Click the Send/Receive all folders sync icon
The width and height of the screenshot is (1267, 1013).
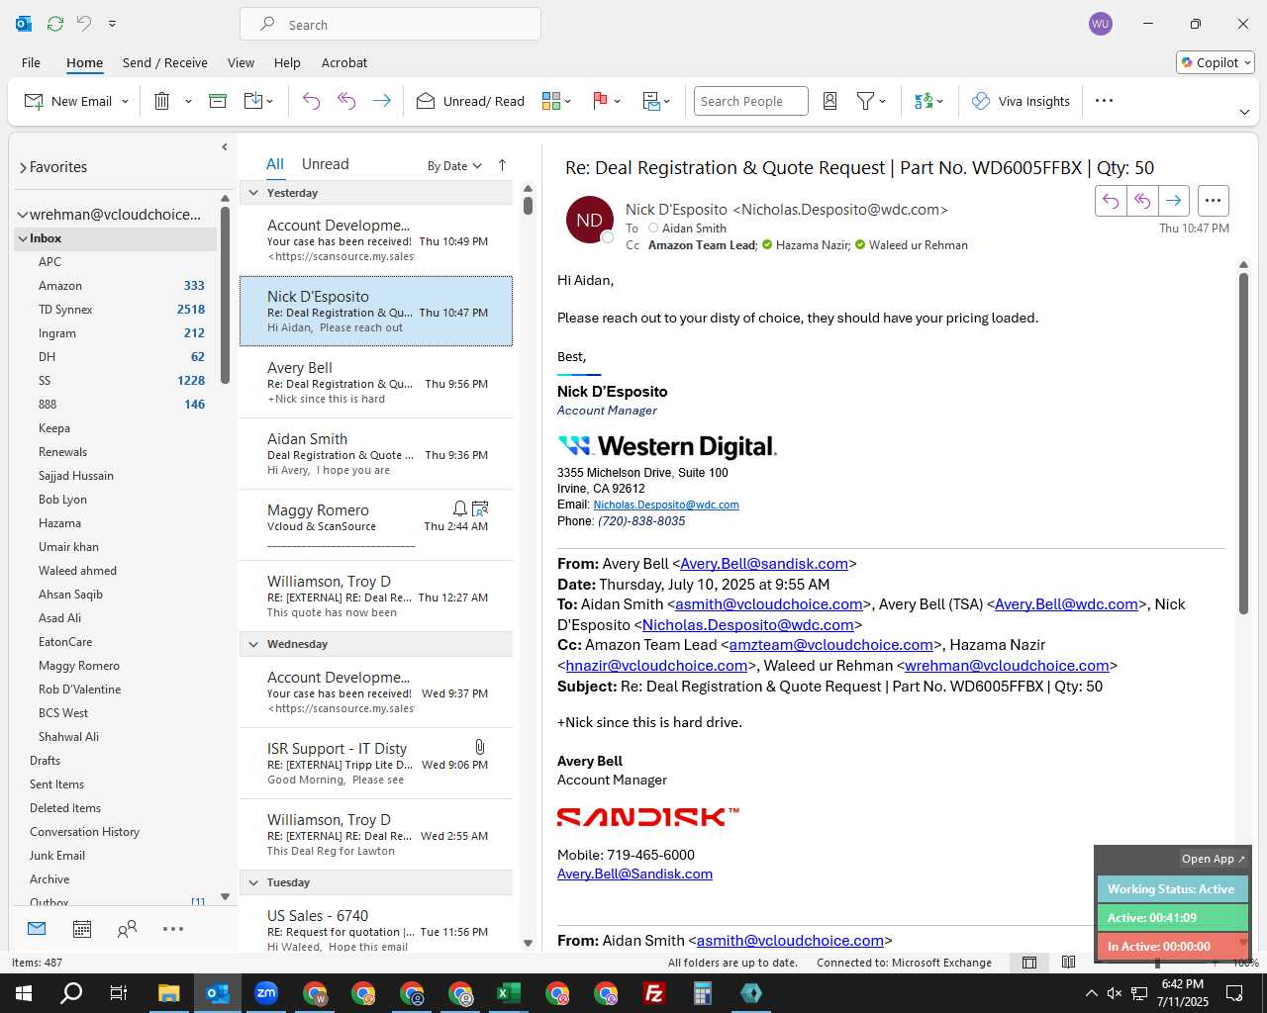(55, 24)
